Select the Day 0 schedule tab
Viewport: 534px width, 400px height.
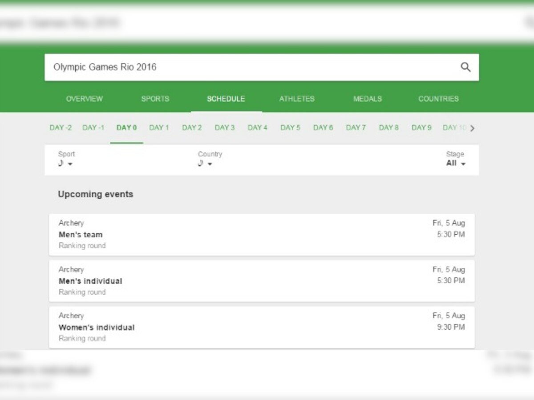(126, 128)
